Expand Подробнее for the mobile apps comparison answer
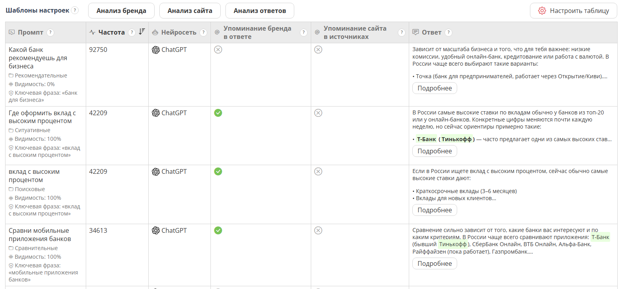The height and width of the screenshot is (289, 622). point(434,263)
